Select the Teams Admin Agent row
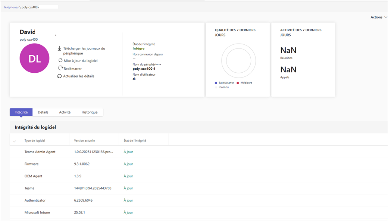The width and height of the screenshot is (388, 221). (x=40, y=152)
